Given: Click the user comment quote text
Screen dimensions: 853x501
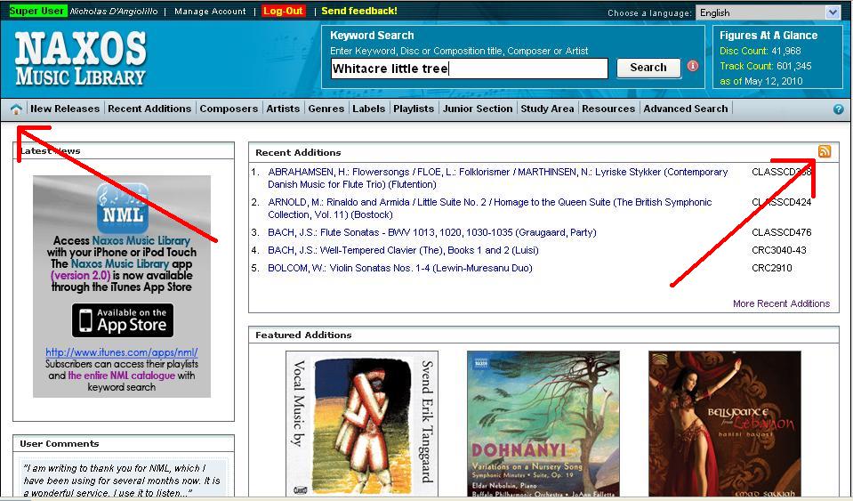Looking at the screenshot, I should 122,481.
